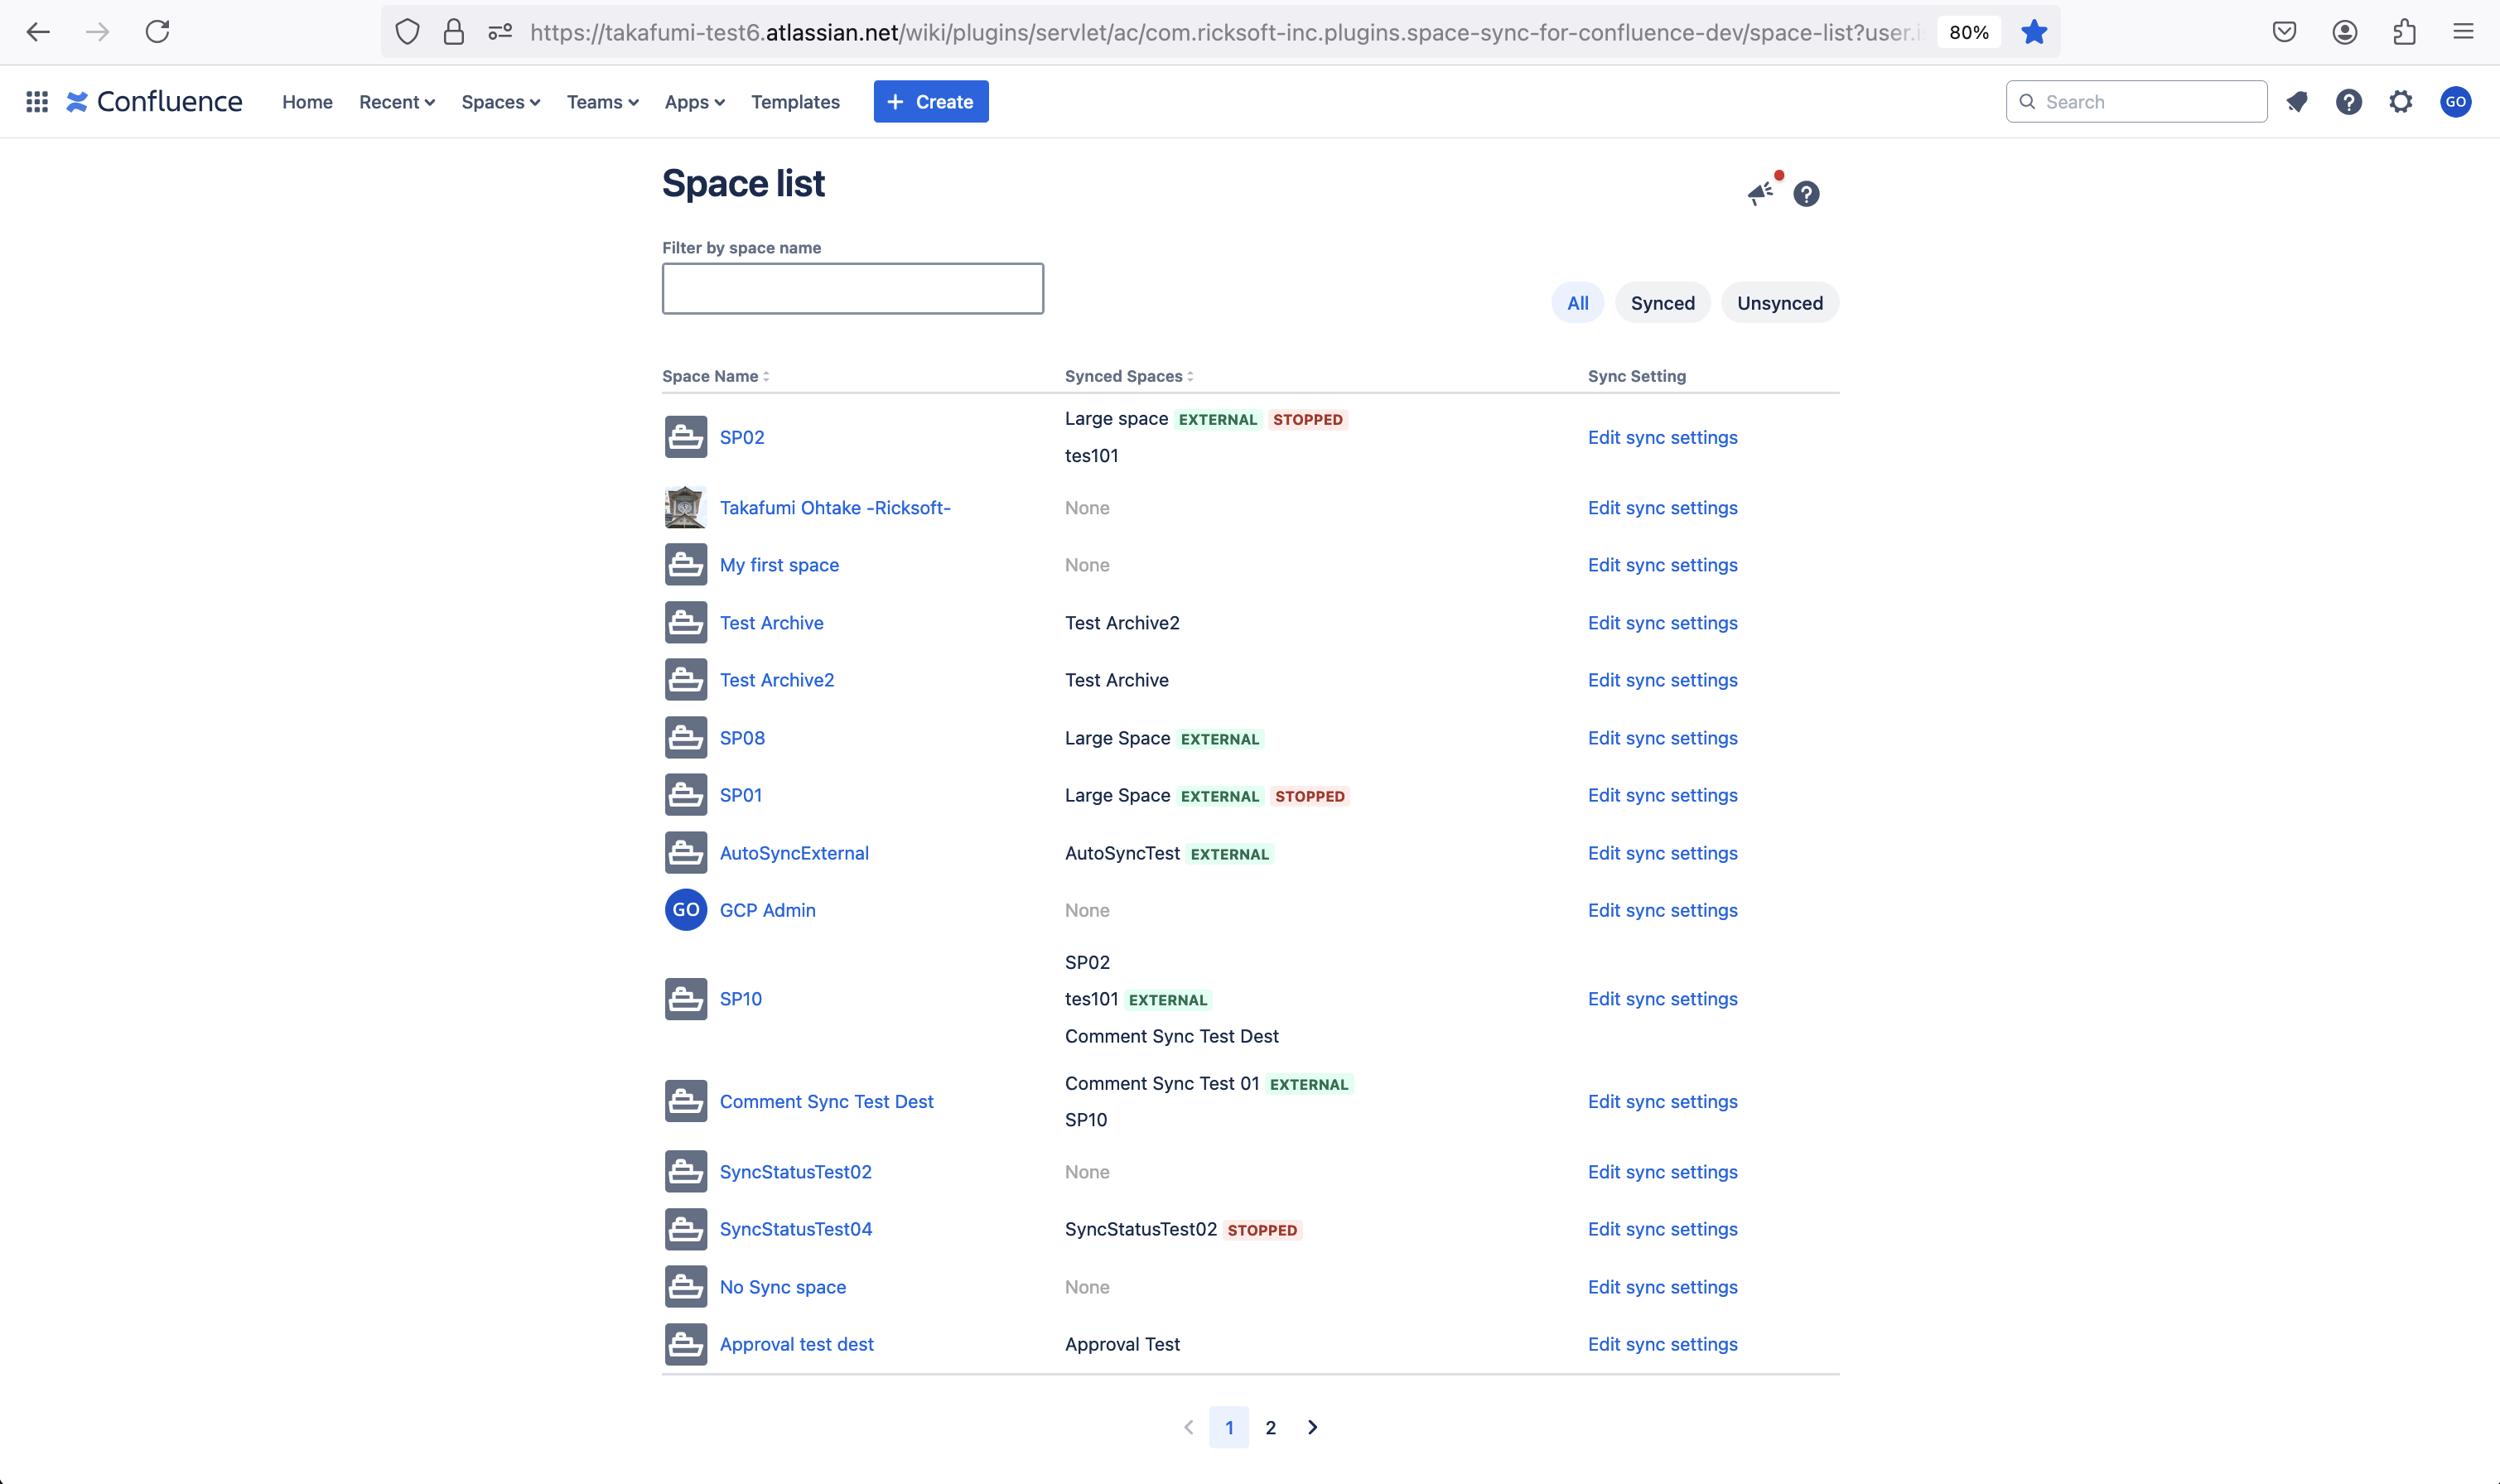The image size is (2500, 1484).
Task: Click the settings gear icon
Action: (x=2401, y=101)
